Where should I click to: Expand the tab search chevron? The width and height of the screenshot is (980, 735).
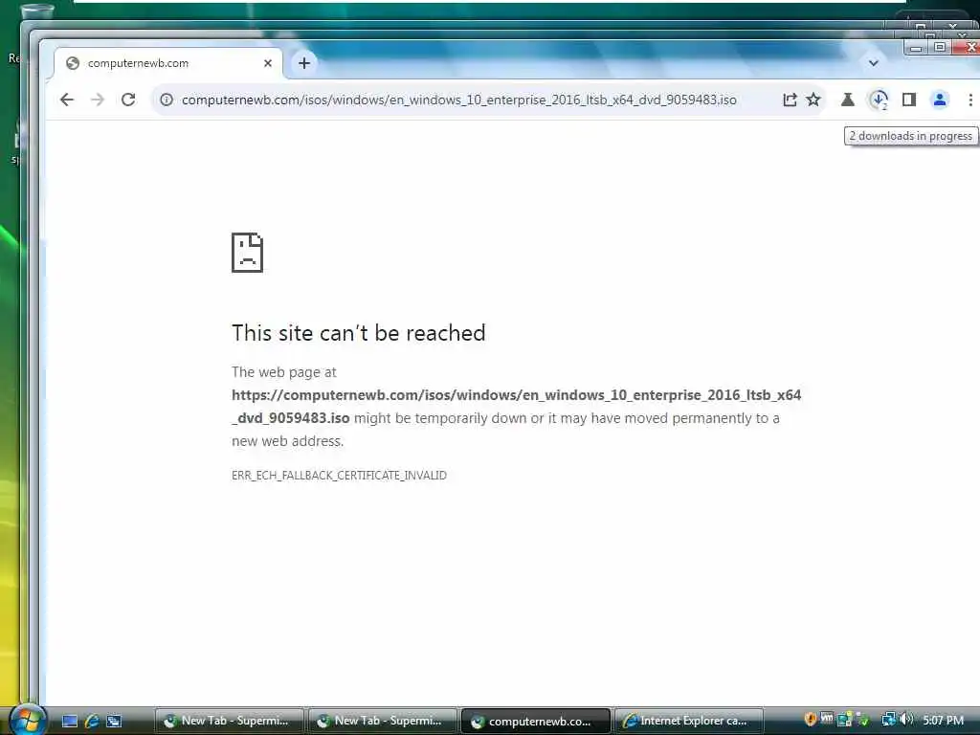[x=873, y=63]
